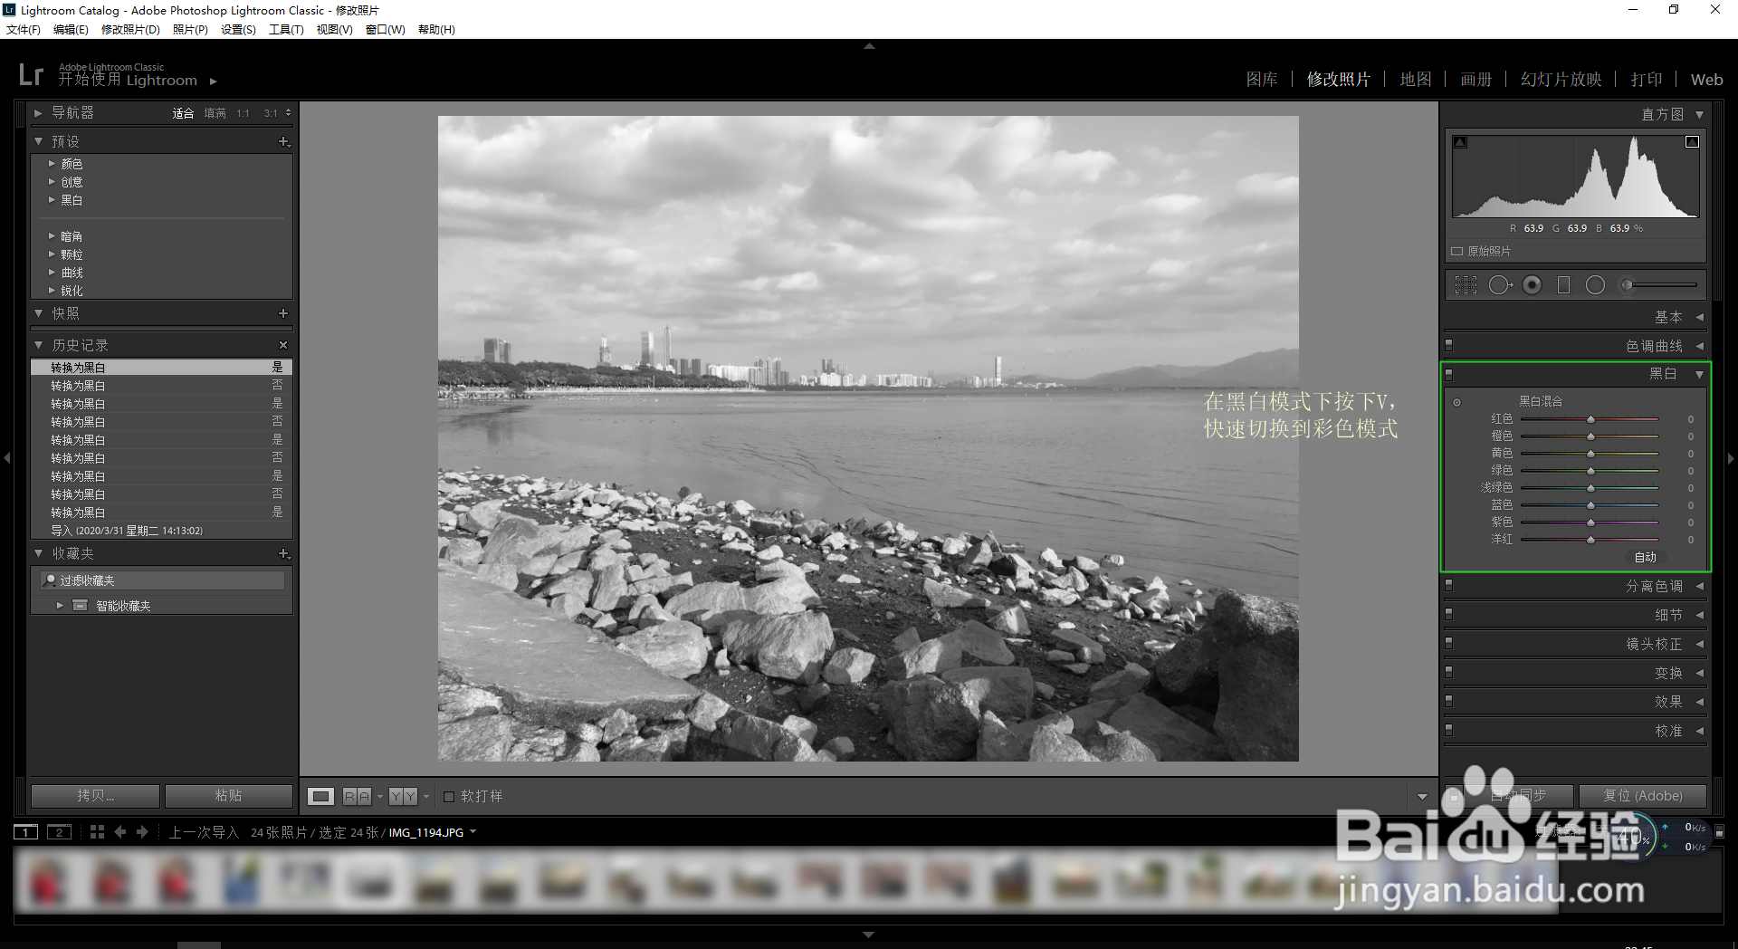Switch to Grid view in the filmstrip toolbar
This screenshot has height=949, width=1738.
[x=97, y=831]
